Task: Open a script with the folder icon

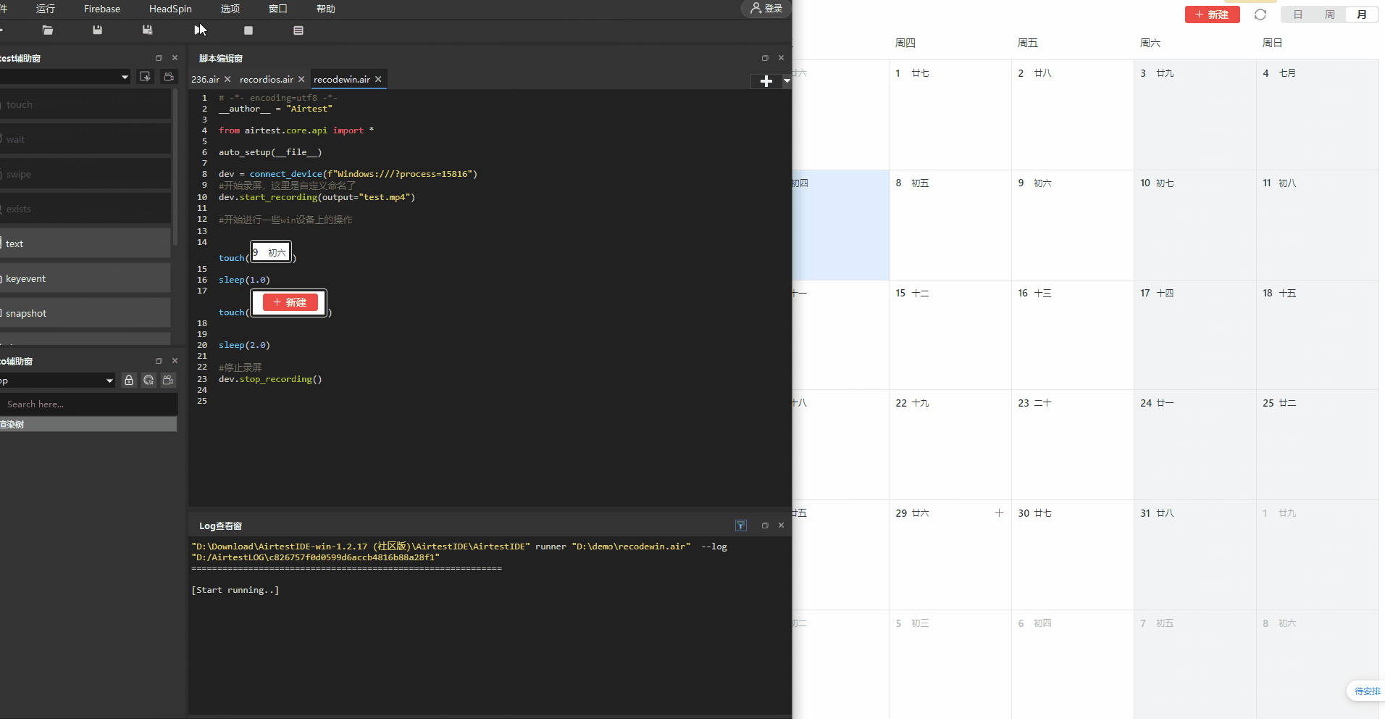Action: (48, 30)
